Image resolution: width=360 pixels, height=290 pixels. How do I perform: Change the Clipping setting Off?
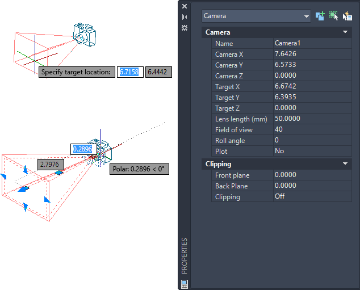point(312,196)
